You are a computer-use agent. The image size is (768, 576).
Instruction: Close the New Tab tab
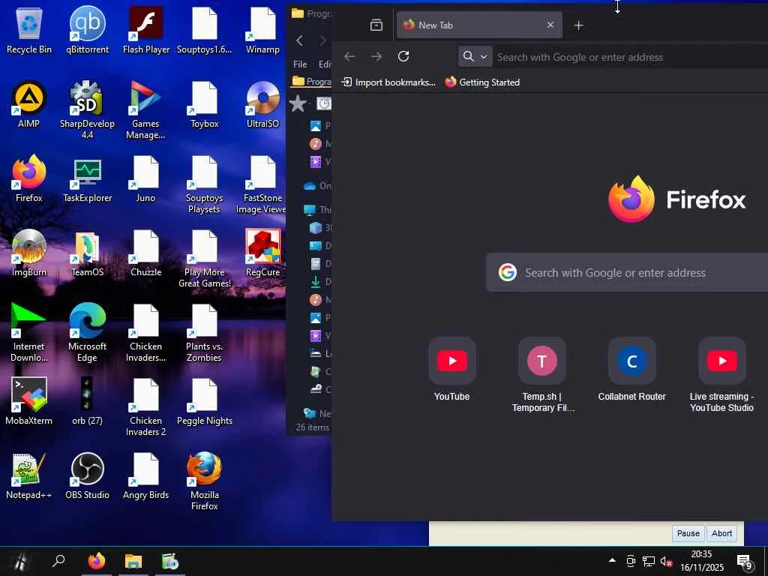pos(550,25)
